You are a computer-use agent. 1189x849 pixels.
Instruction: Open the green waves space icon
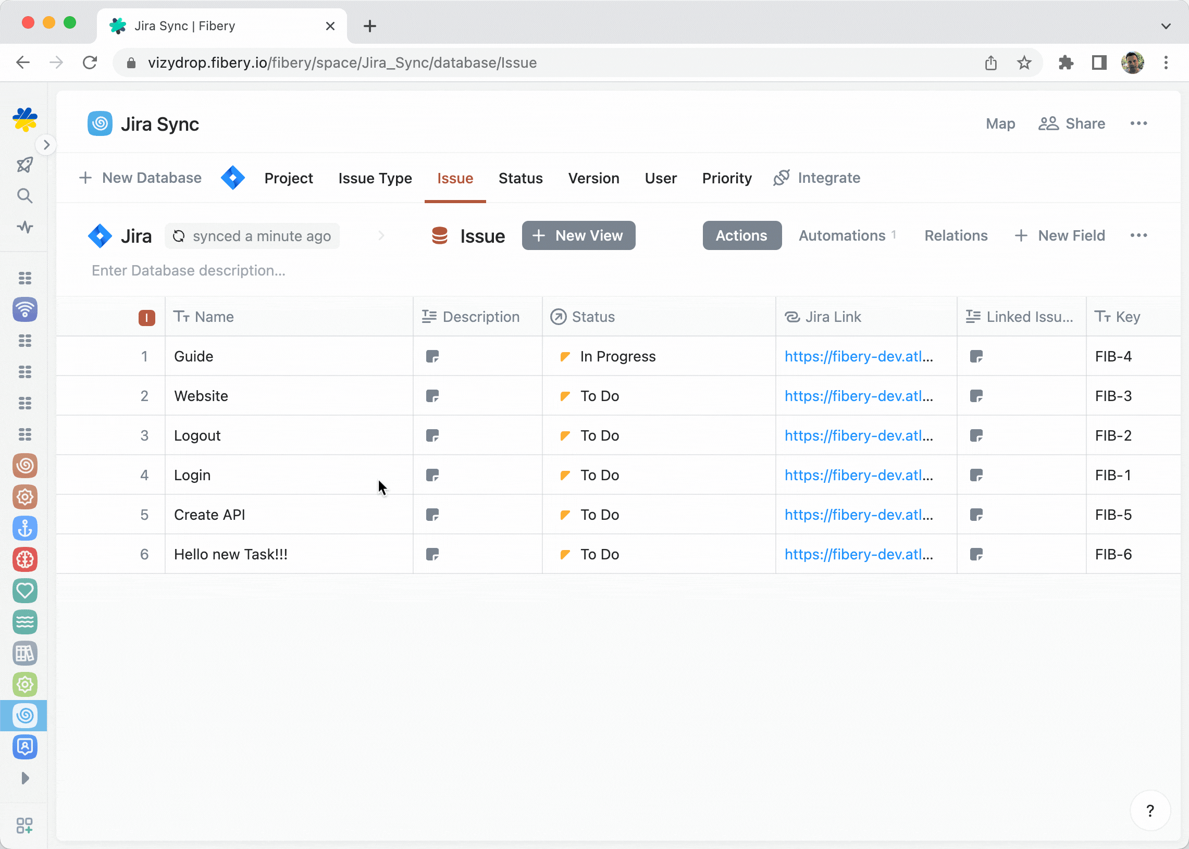click(25, 621)
